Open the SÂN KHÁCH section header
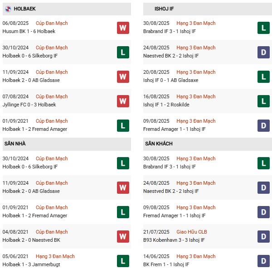Viewport: 272px width, 273px height. tap(159, 144)
